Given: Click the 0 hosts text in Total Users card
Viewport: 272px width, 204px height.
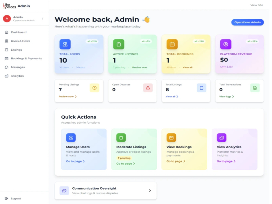Looking at the screenshot, I should click(x=80, y=67).
